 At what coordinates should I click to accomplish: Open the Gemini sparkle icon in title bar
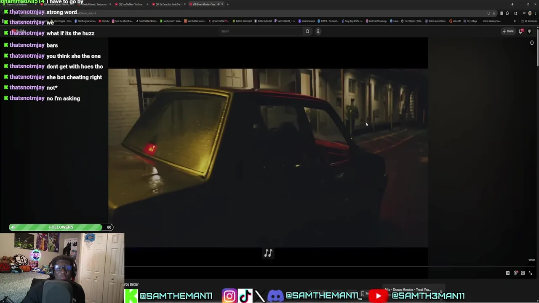pos(512,4)
